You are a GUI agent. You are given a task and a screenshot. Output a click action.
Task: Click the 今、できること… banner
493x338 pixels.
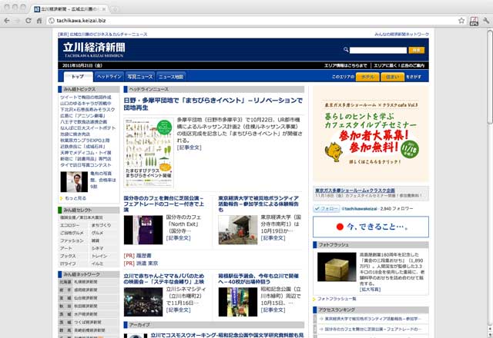click(371, 227)
